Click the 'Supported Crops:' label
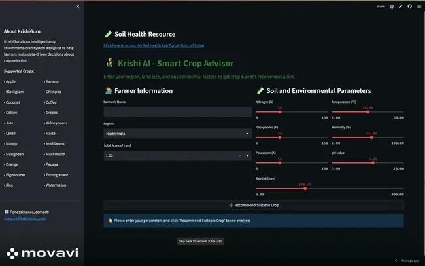This screenshot has width=425, height=266. click(19, 71)
